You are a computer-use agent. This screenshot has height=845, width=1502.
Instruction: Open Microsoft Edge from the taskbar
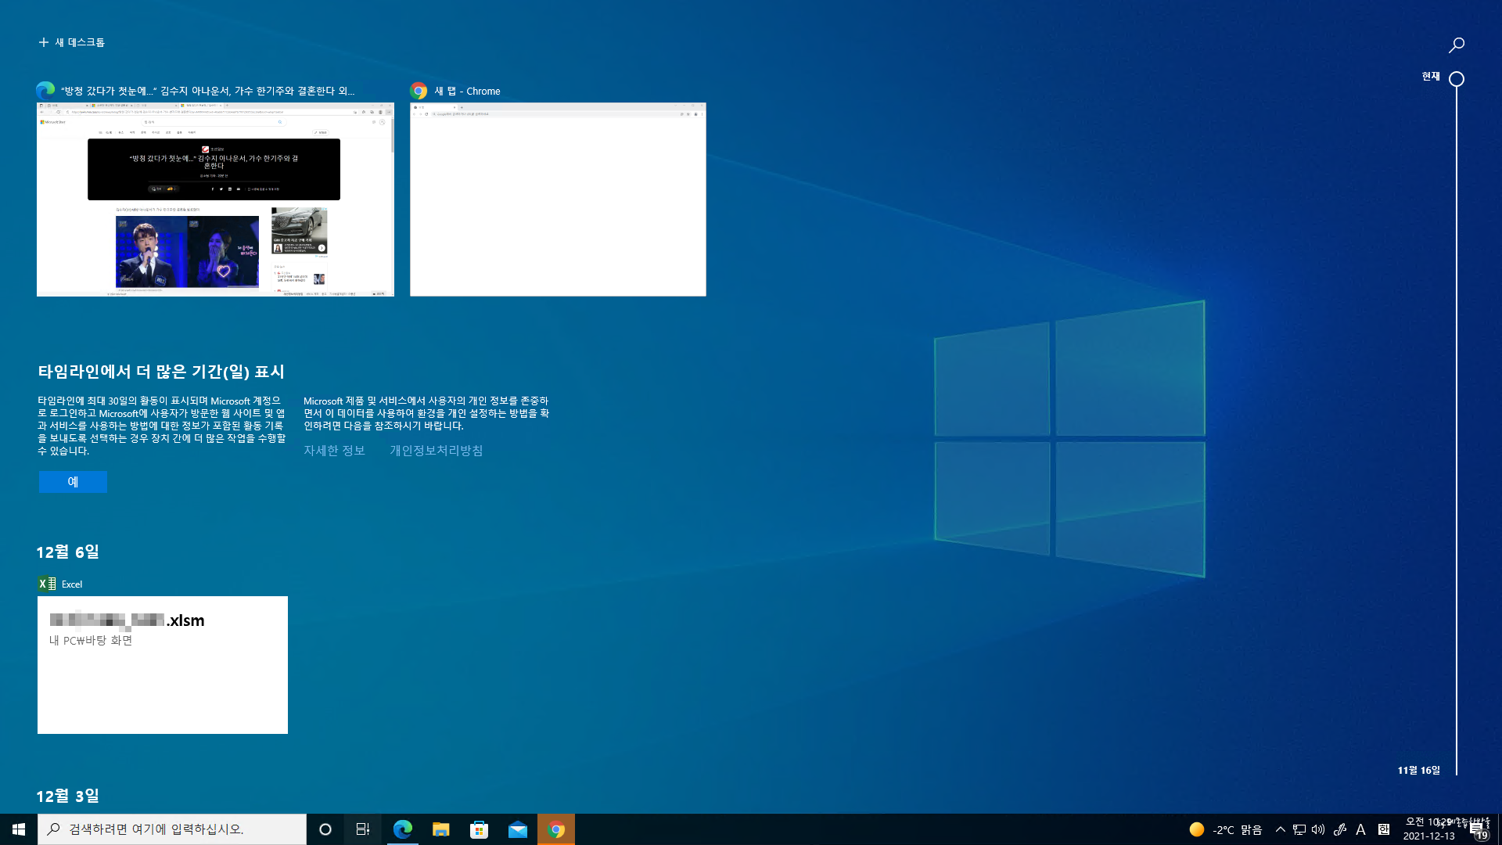[402, 829]
